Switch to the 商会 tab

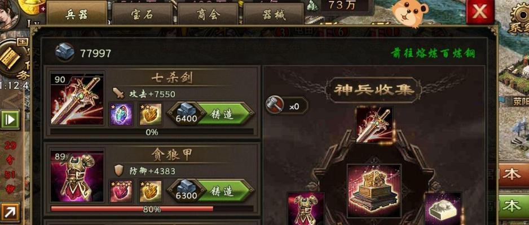click(208, 15)
